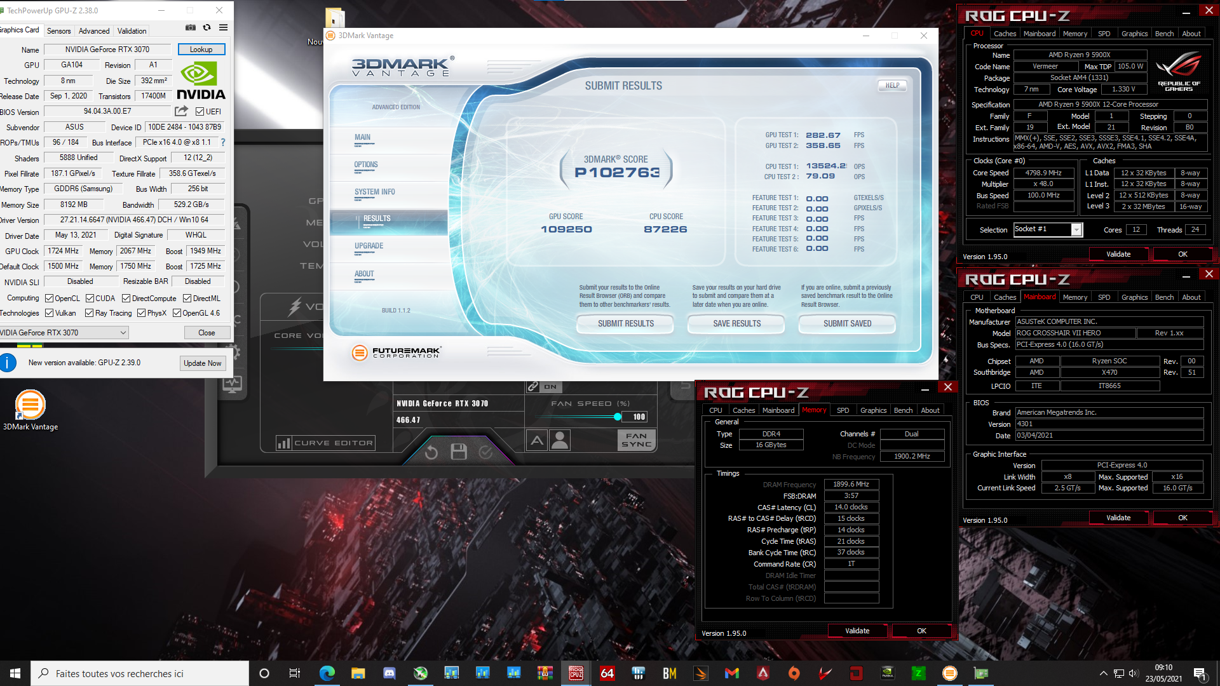Toggle the OpenGL 4.6 checkbox
Screen dimensions: 1220x686
click(177, 313)
